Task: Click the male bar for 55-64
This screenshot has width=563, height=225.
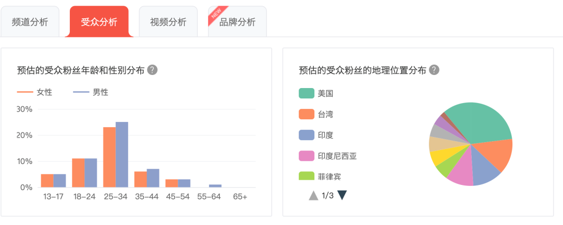Action: pos(215,186)
